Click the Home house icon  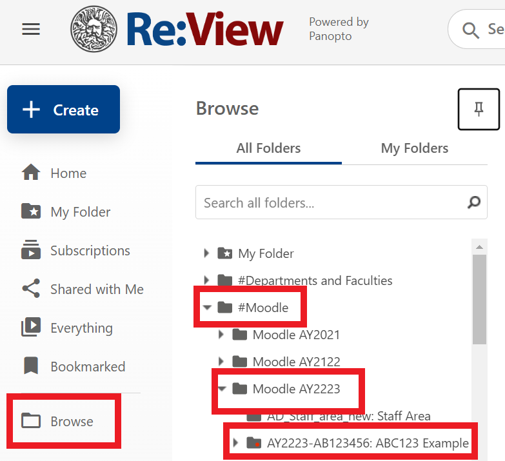31,172
